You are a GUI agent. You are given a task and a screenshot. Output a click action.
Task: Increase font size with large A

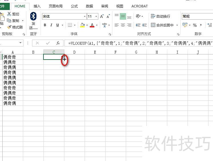[101, 16]
